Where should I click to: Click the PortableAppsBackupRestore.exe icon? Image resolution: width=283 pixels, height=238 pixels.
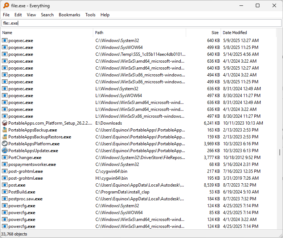pyautogui.click(x=5, y=137)
